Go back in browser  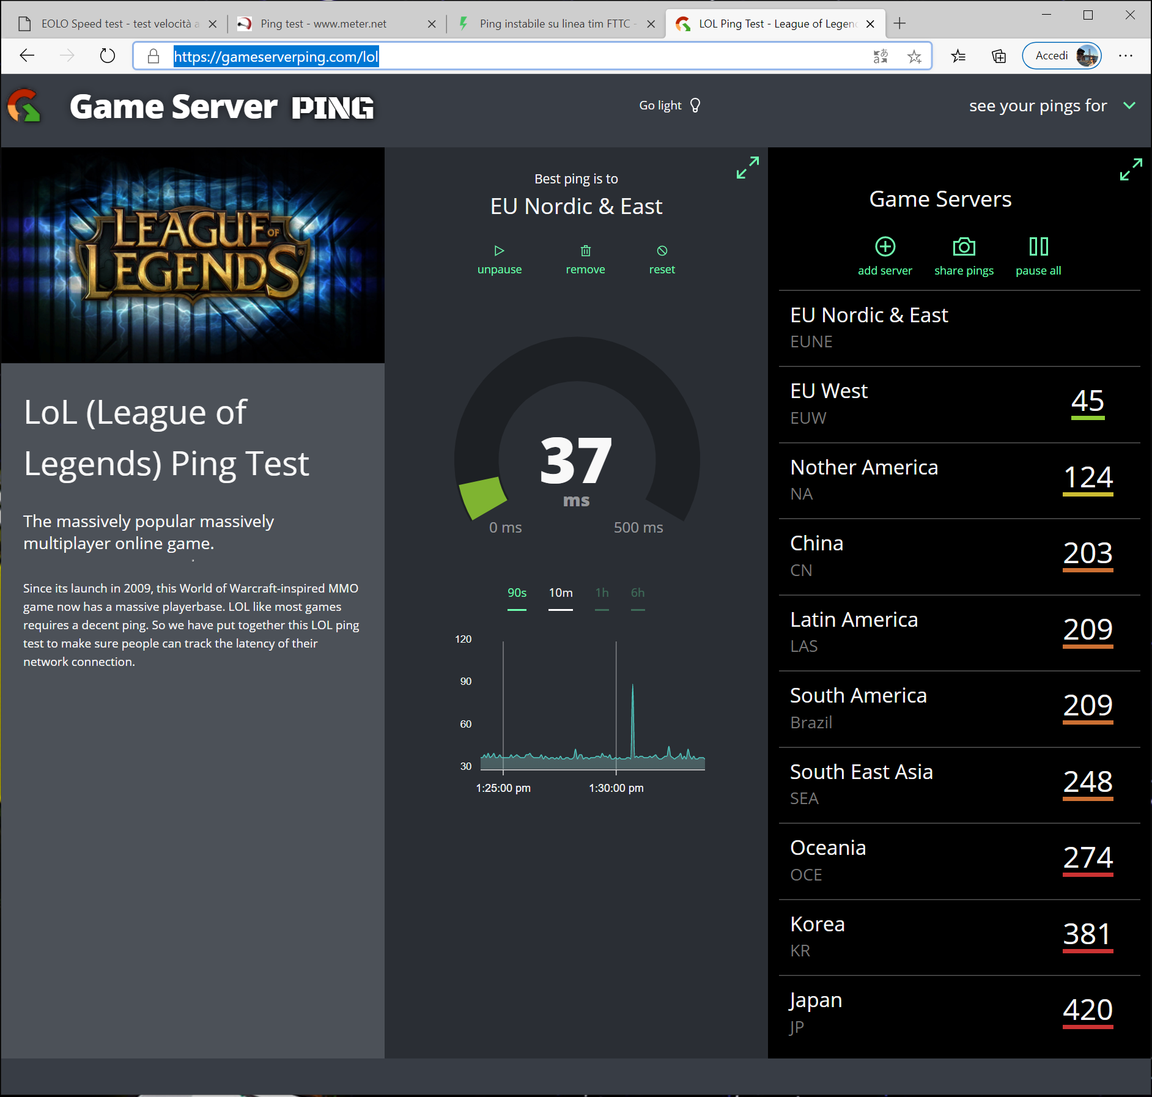tap(27, 56)
